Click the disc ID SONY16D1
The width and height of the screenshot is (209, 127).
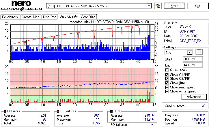point(188,31)
